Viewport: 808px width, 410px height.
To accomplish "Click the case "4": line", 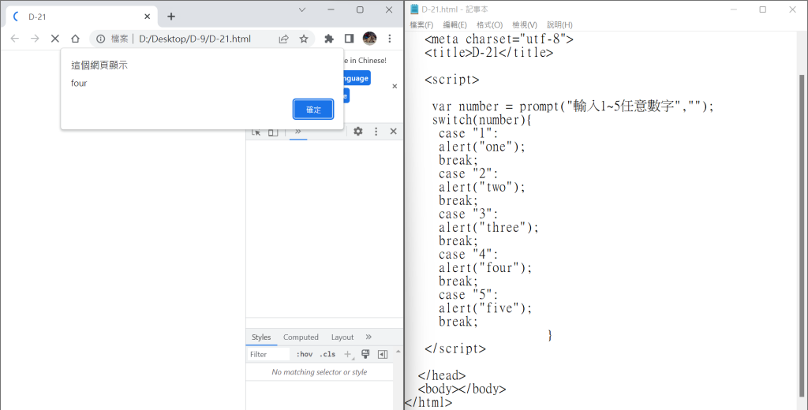I will pos(469,254).
